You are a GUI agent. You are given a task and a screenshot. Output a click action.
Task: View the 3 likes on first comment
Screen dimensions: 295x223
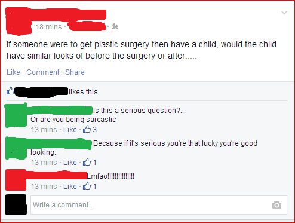90,130
